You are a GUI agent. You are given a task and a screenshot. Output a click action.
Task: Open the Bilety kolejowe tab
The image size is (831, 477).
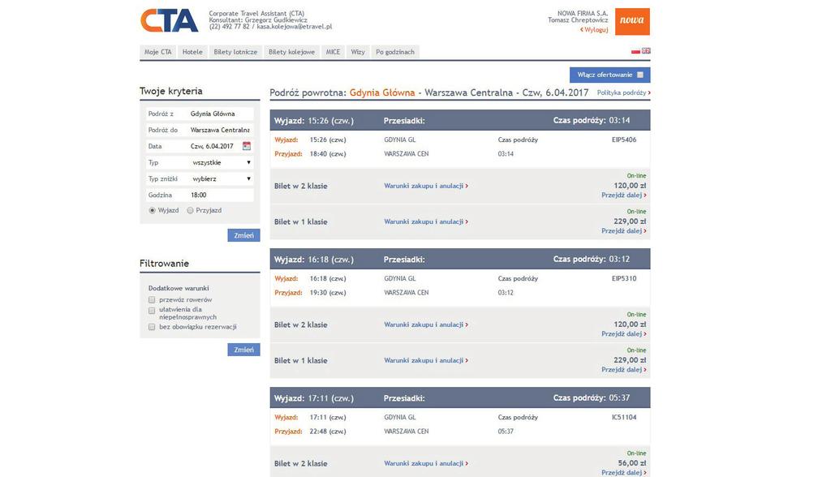pyautogui.click(x=291, y=52)
